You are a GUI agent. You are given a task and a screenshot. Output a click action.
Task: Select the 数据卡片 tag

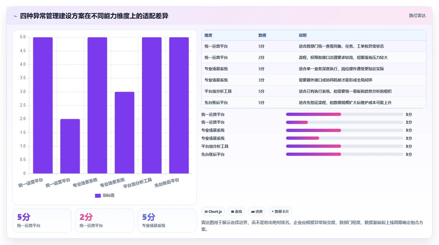coord(280,212)
